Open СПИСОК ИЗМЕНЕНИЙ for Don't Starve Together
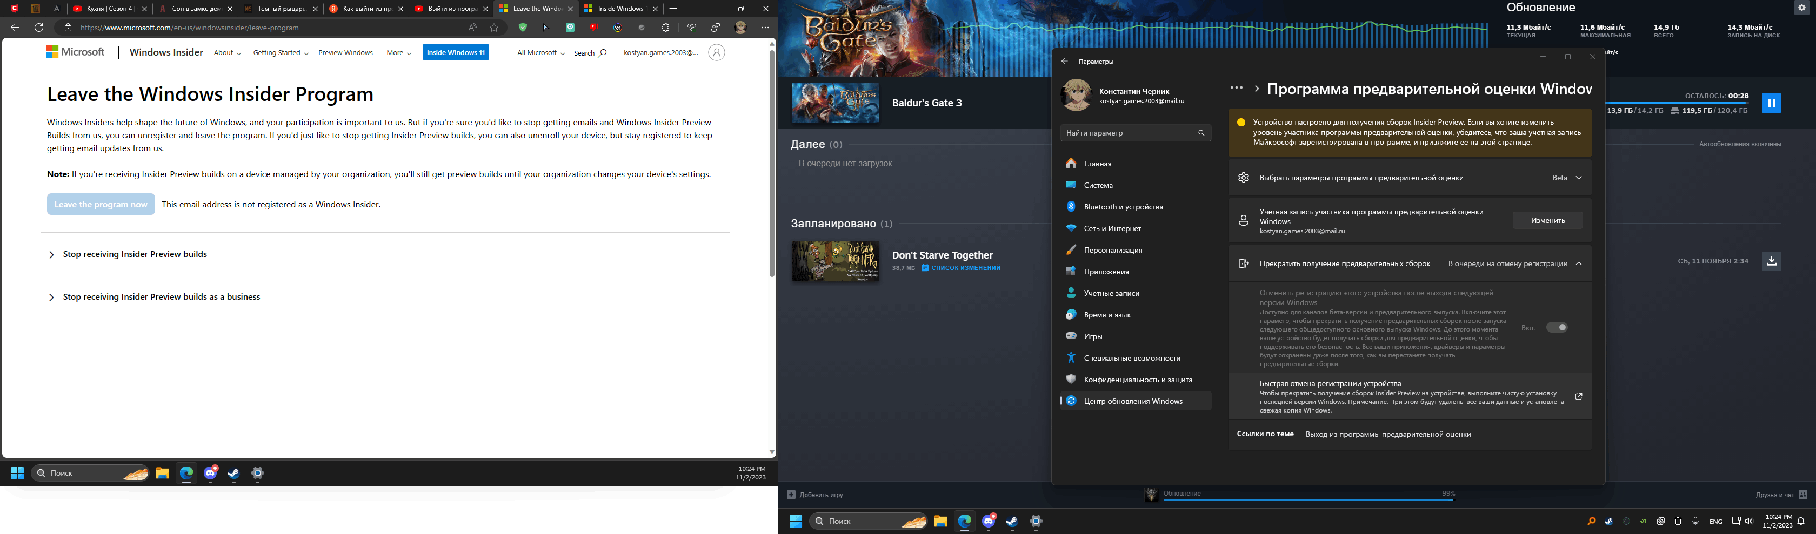This screenshot has width=1816, height=534. [961, 268]
